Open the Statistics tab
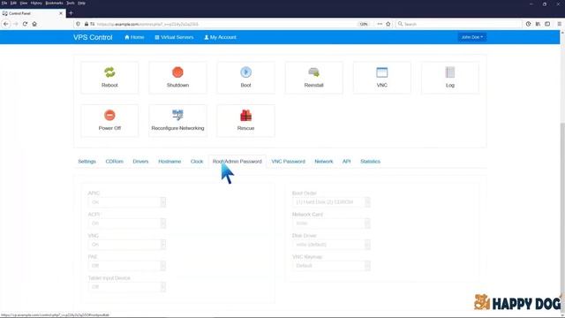565x318 pixels. pyautogui.click(x=370, y=161)
